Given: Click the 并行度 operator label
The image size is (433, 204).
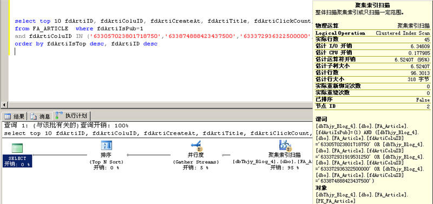Looking at the screenshot, I should coord(195,155).
